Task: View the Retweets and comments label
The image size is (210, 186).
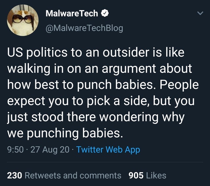Action: pos(73,176)
